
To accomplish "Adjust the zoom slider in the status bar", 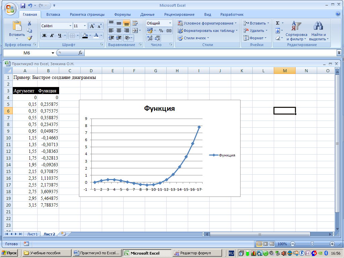I will (x=312, y=244).
